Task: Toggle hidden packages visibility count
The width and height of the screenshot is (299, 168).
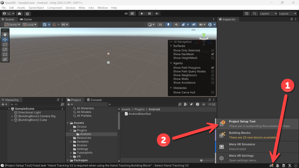Action: [x=212, y=104]
